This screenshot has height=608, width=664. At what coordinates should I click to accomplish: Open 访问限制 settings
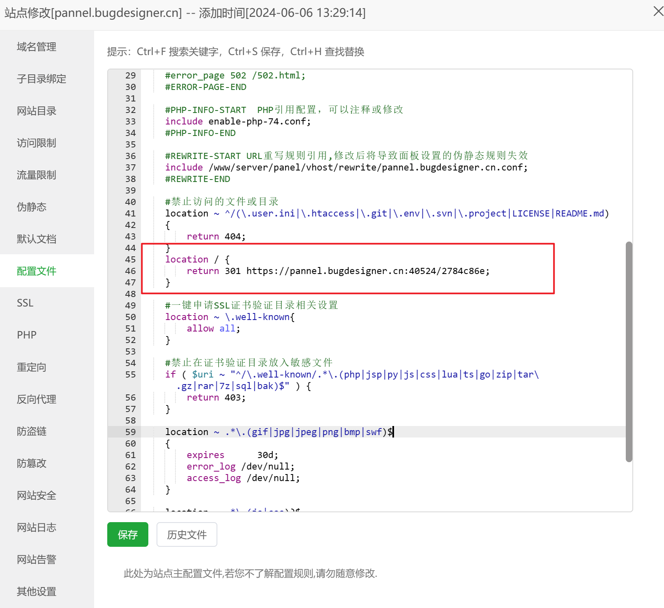click(x=37, y=143)
